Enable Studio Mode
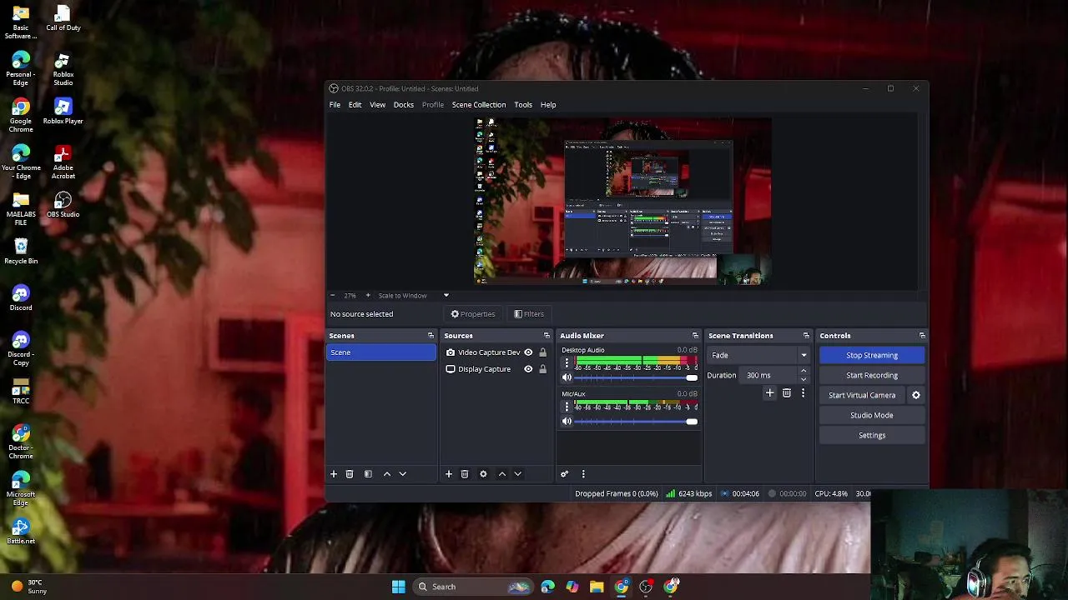Viewport: 1068px width, 600px height. point(872,415)
